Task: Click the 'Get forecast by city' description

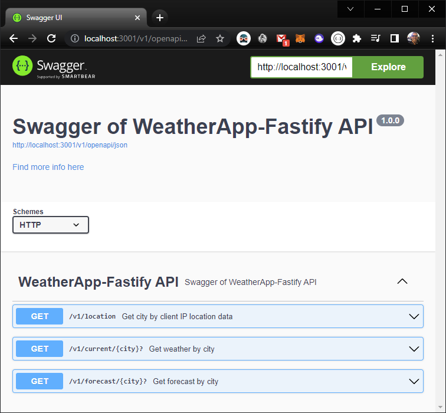Action: point(185,381)
